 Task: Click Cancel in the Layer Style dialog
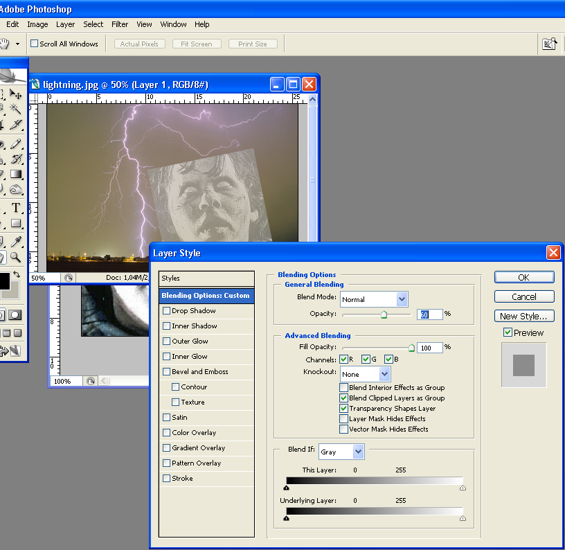[x=524, y=296]
